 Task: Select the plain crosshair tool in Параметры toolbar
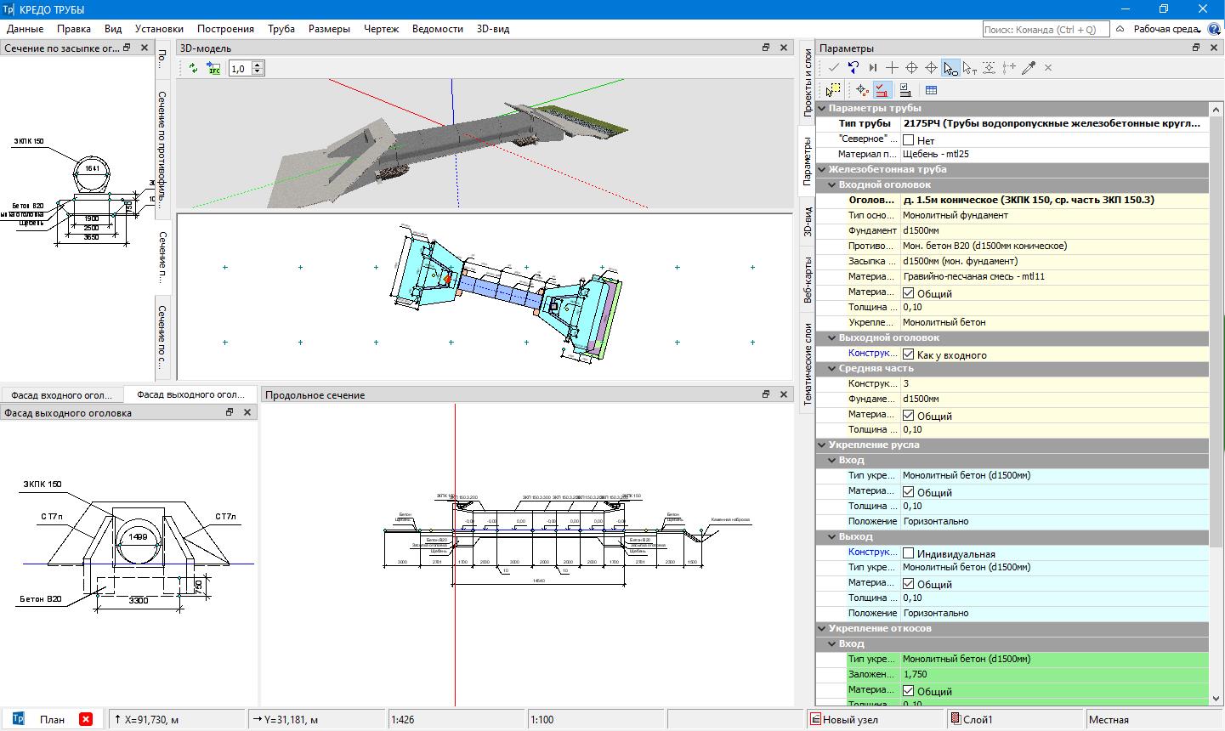click(x=892, y=67)
